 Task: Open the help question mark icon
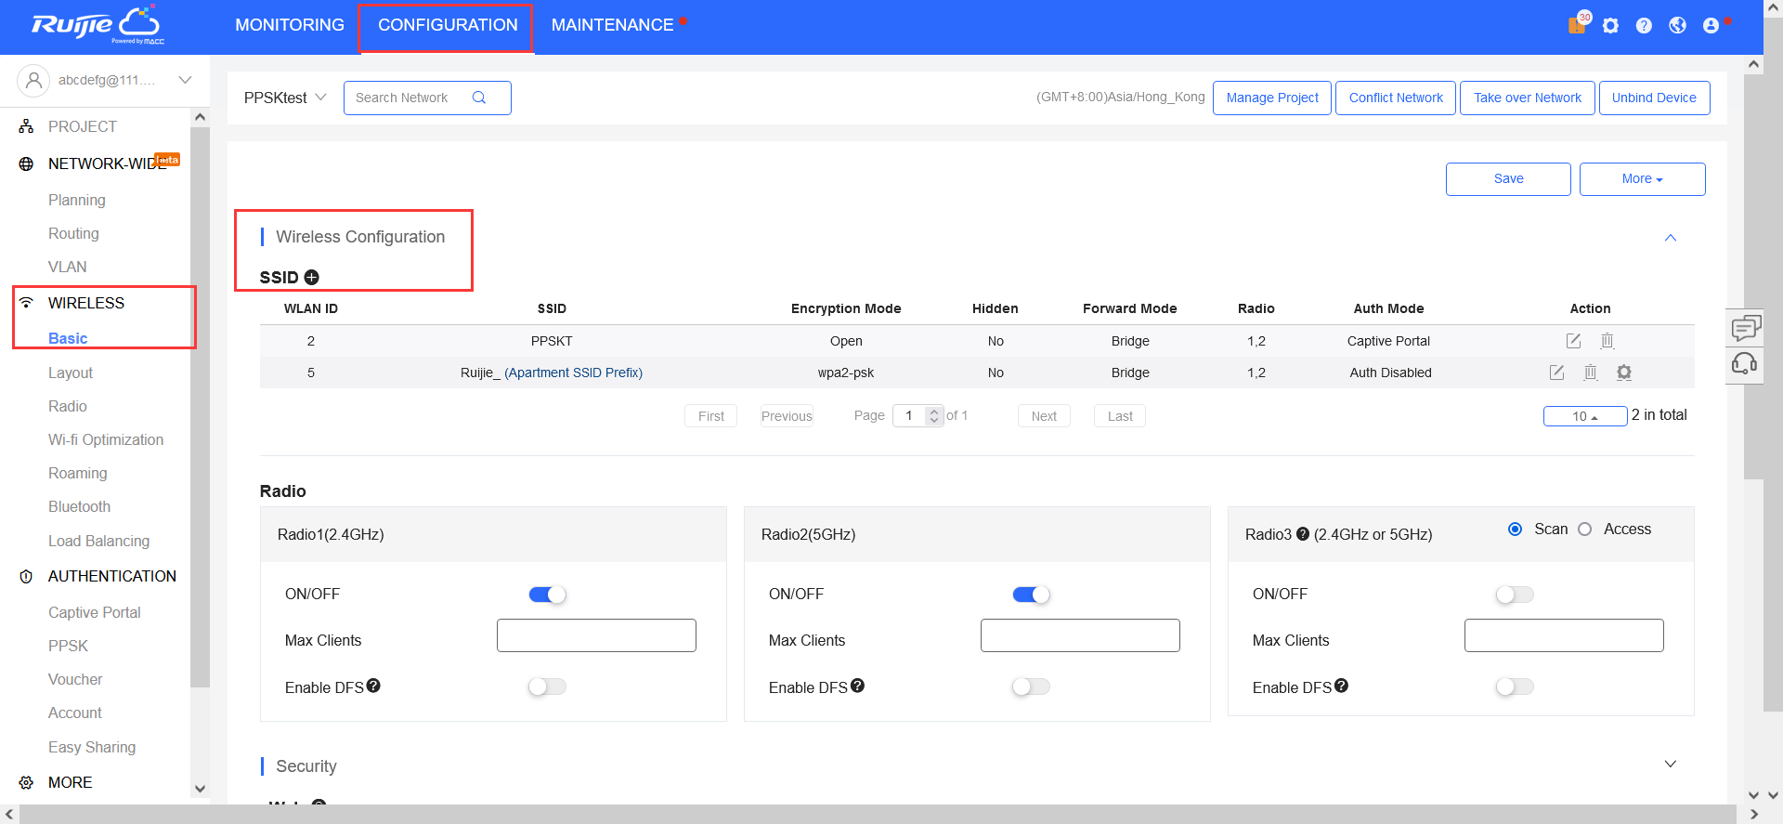[1644, 26]
